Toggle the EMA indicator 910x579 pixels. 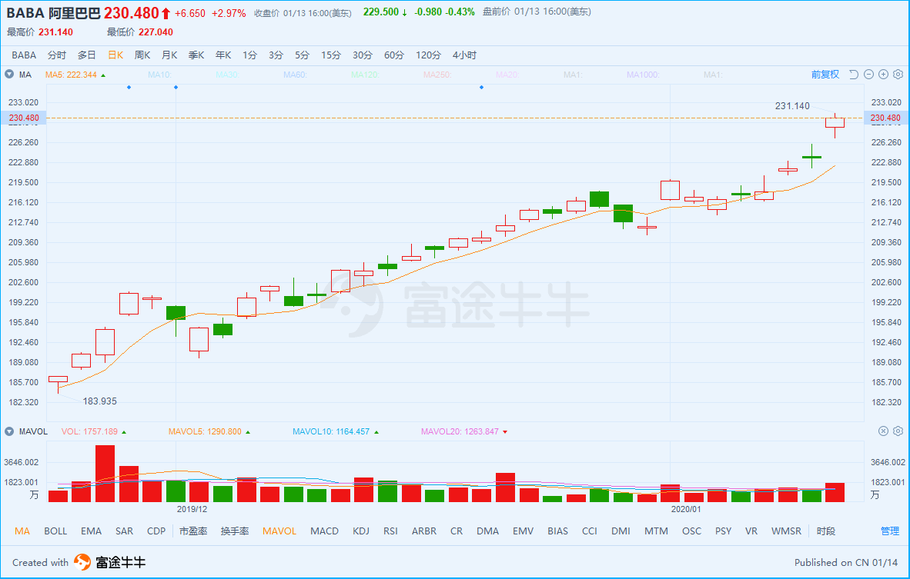(91, 531)
